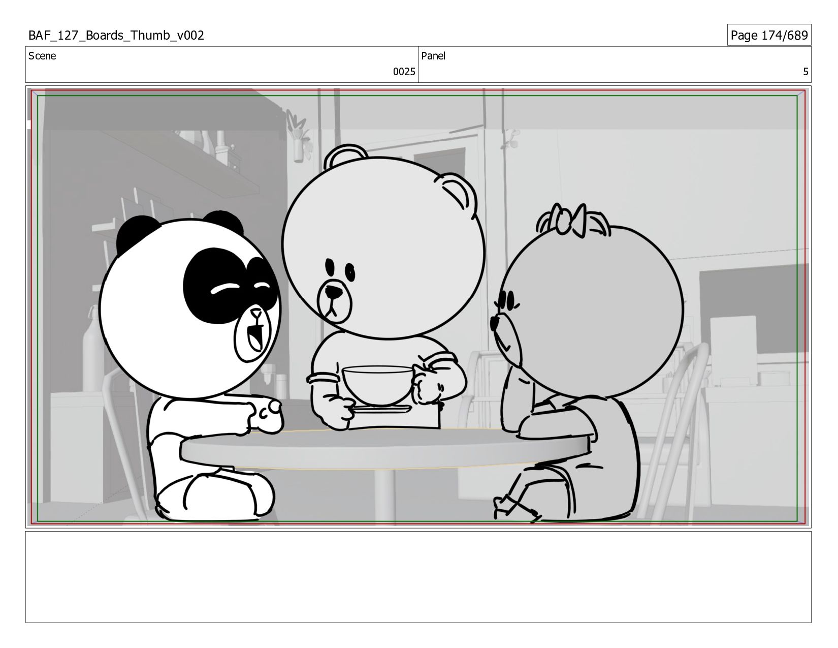Click the Panel label

433,56
